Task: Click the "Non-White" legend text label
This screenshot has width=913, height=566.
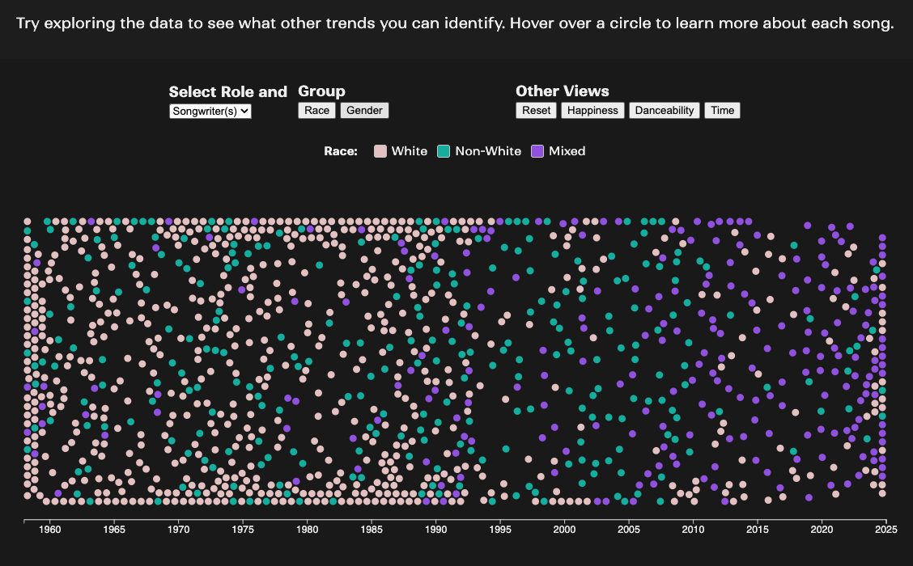Action: click(488, 151)
